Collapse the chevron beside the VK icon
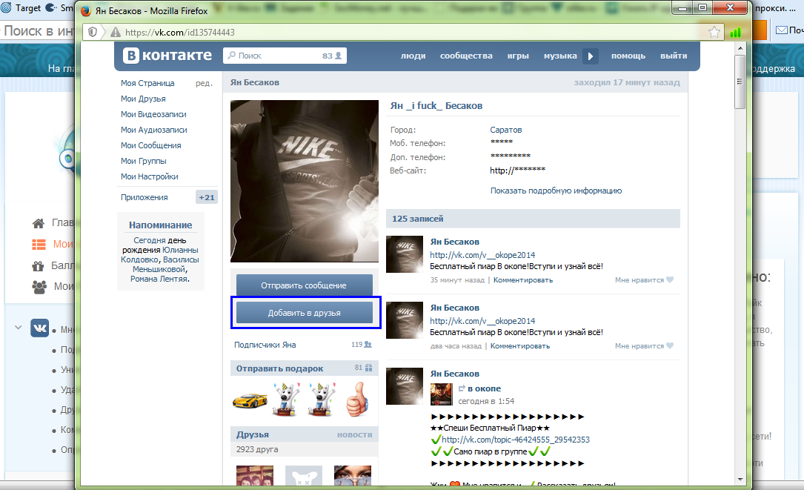The width and height of the screenshot is (804, 490). pos(19,328)
